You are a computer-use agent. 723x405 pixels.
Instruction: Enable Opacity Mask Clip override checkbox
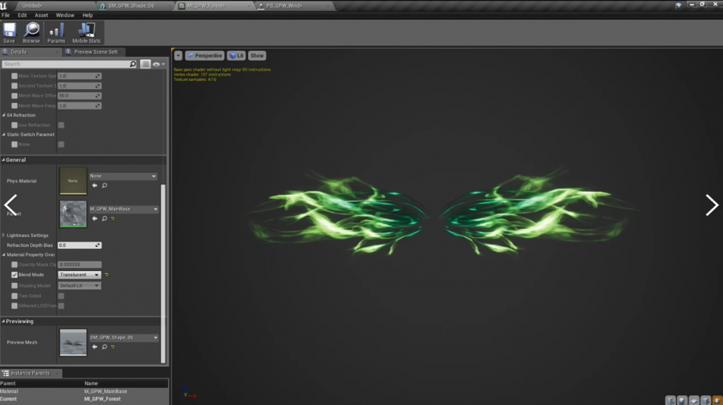[14, 264]
